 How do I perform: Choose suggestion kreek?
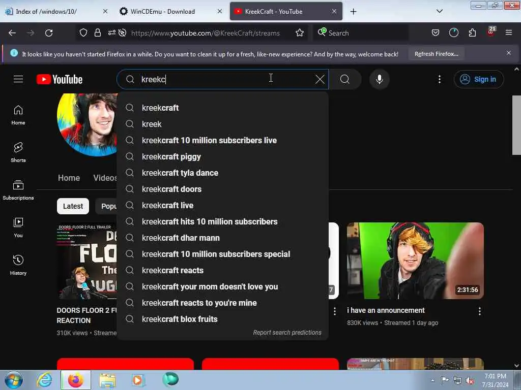coord(223,124)
